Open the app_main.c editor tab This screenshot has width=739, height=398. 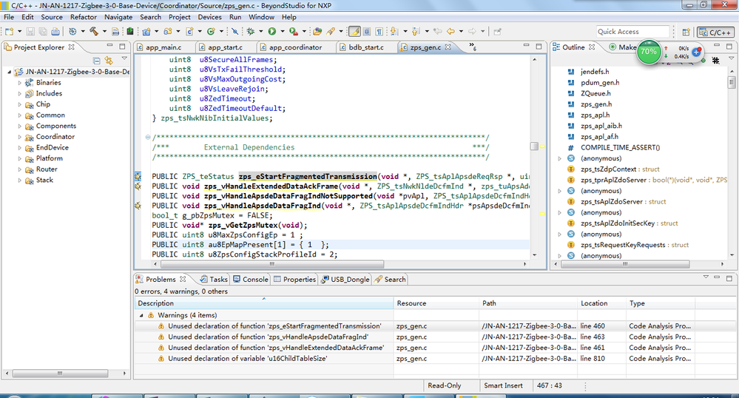point(163,47)
